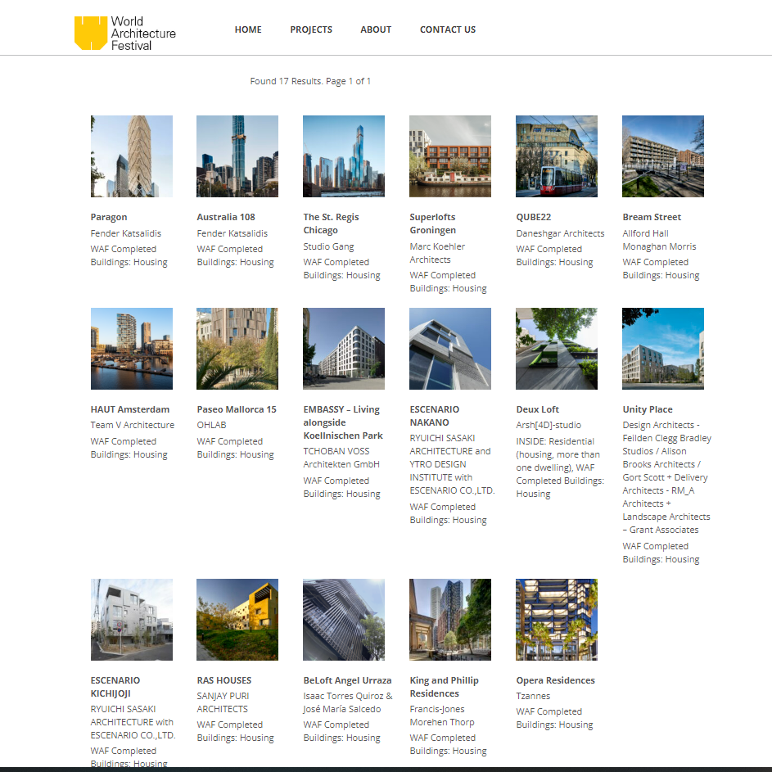Click Found 17 Results page text
This screenshot has height=772, width=772.
click(x=310, y=81)
